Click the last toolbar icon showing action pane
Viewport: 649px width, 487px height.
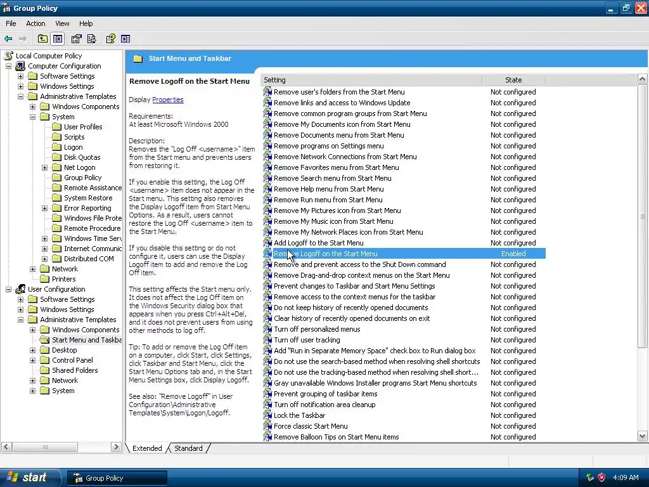[125, 39]
